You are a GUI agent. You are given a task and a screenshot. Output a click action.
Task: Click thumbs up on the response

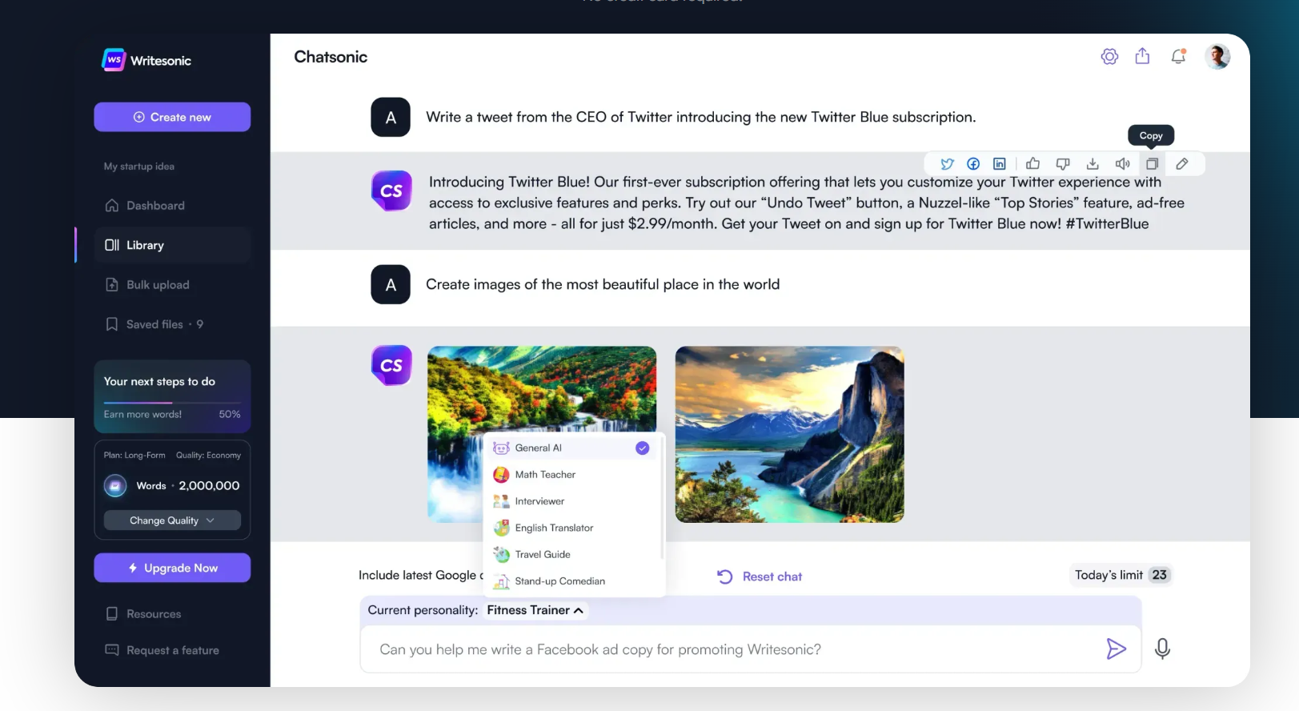(x=1033, y=163)
